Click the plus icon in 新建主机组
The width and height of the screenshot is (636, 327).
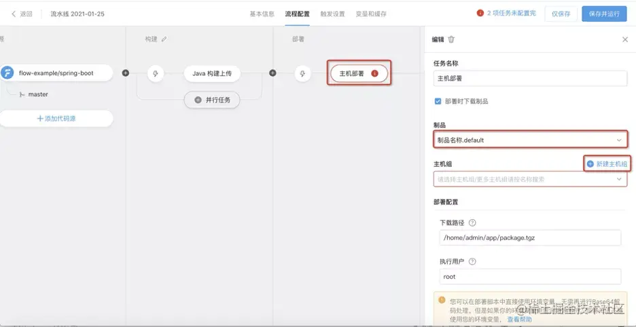coord(590,164)
